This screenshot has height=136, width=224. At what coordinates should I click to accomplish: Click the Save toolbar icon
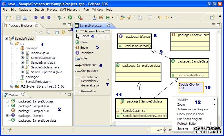click(x=18, y=17)
